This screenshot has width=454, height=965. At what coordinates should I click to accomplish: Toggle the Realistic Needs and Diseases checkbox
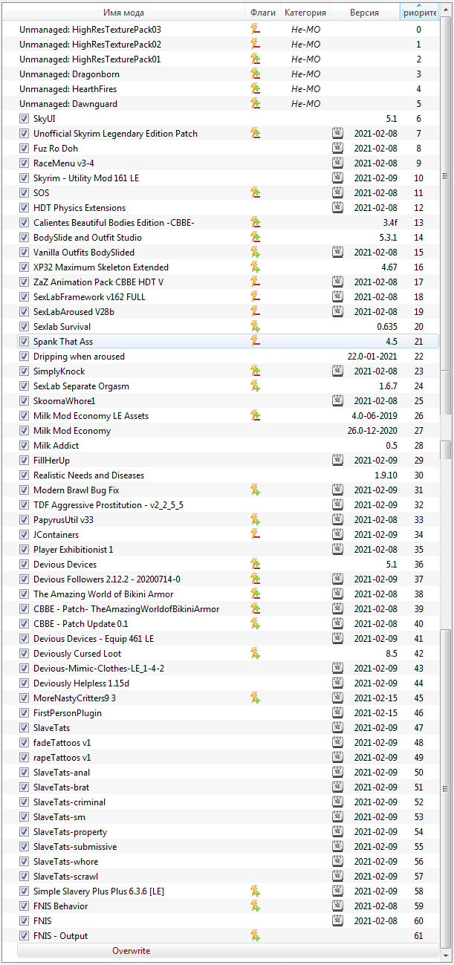point(25,475)
